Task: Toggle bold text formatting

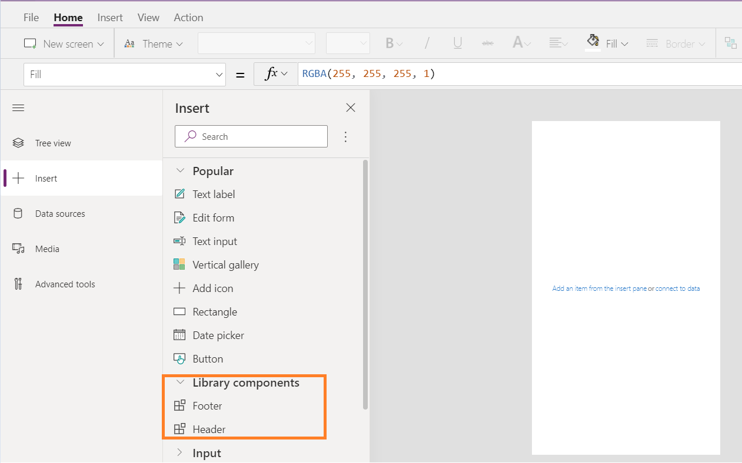Action: coord(391,43)
